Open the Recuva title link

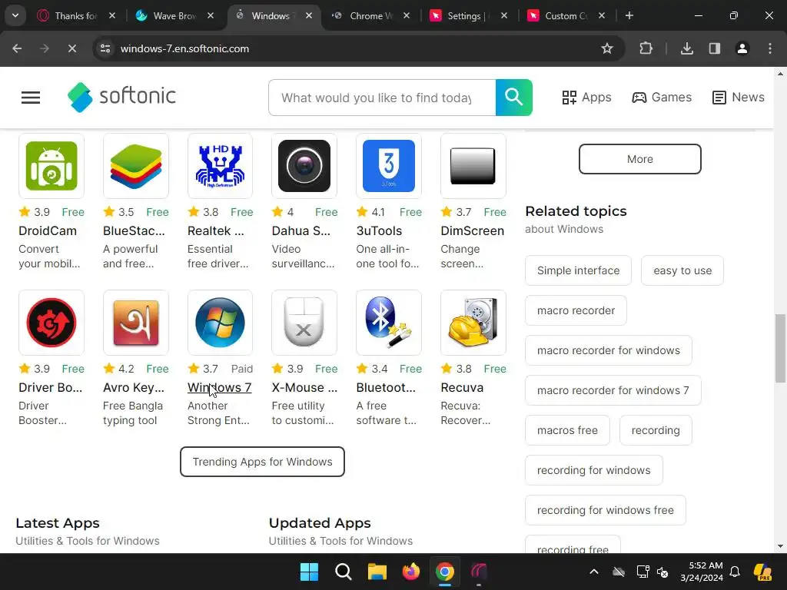pos(462,387)
